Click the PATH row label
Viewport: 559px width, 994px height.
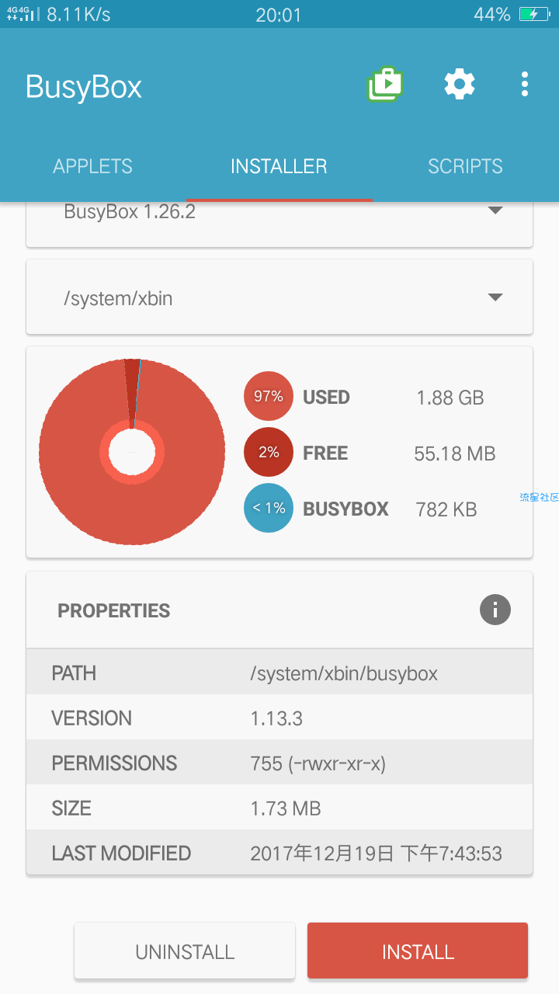tap(74, 673)
